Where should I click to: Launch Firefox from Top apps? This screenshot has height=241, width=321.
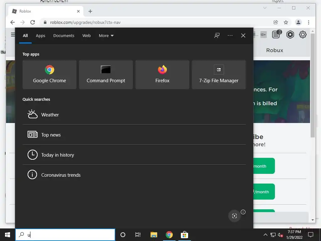[x=162, y=75]
